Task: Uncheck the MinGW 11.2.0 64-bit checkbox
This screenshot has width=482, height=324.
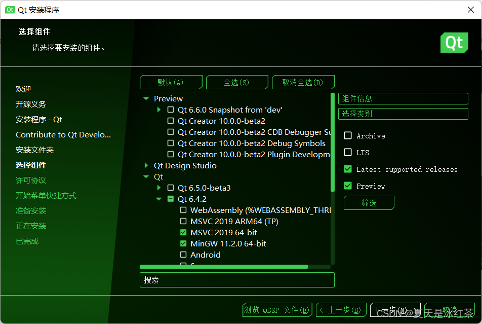Action: pyautogui.click(x=183, y=243)
